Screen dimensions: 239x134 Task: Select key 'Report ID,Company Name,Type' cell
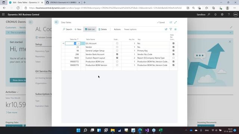pos(153,58)
